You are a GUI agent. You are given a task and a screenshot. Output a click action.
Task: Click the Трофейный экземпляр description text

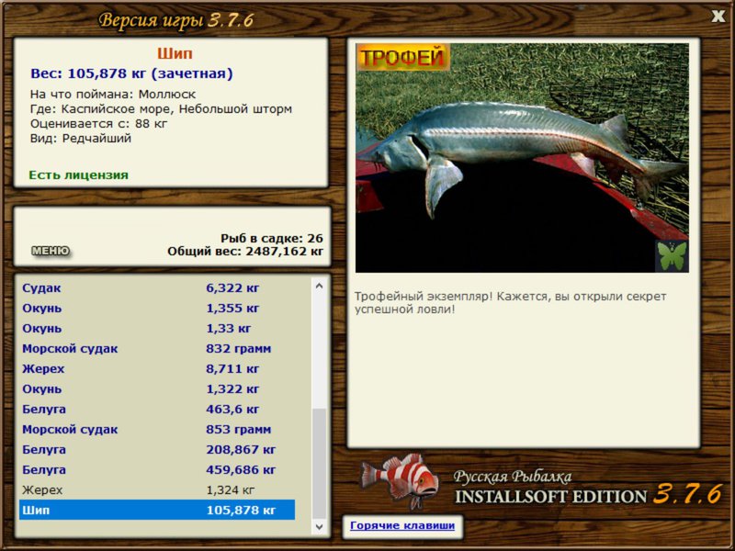pyautogui.click(x=510, y=303)
